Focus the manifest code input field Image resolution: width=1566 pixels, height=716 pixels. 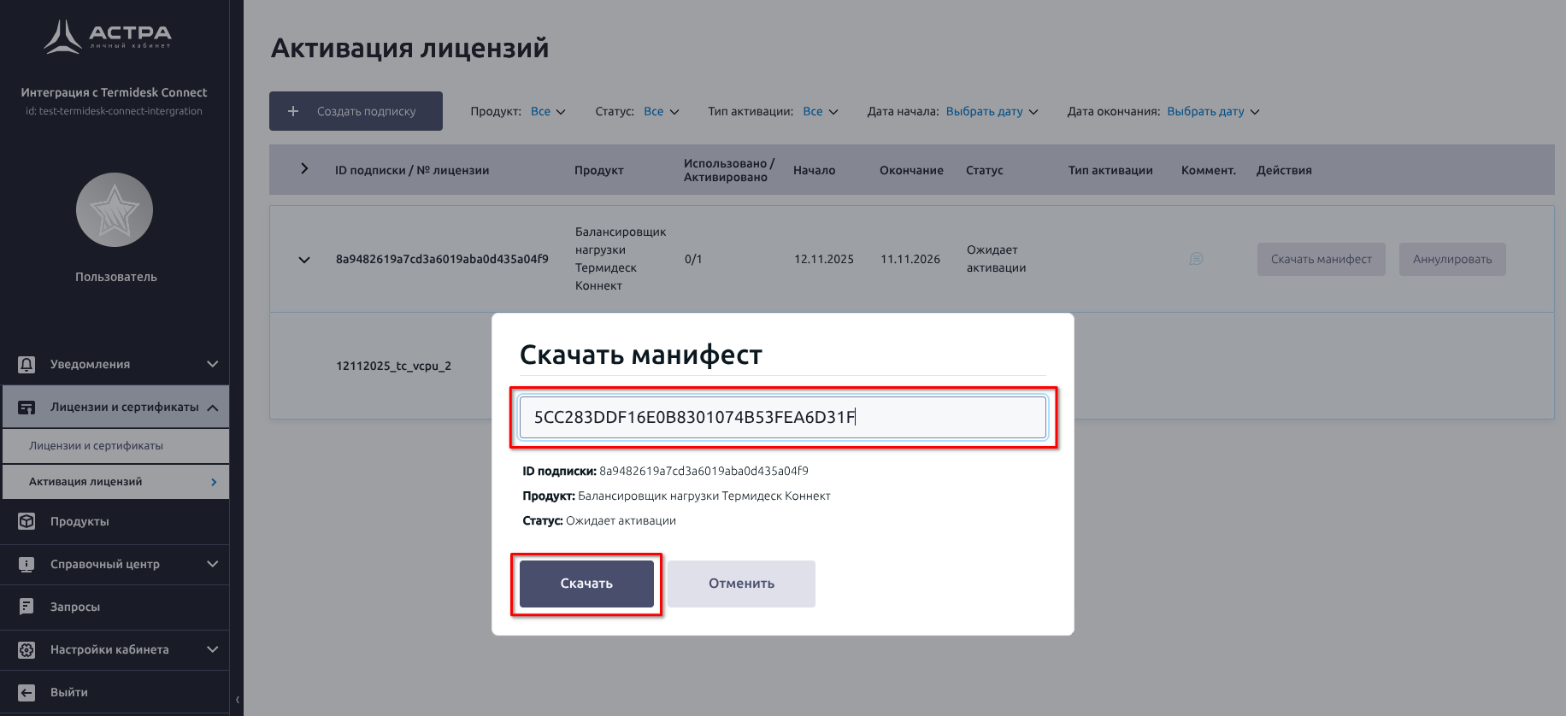pyautogui.click(x=782, y=417)
